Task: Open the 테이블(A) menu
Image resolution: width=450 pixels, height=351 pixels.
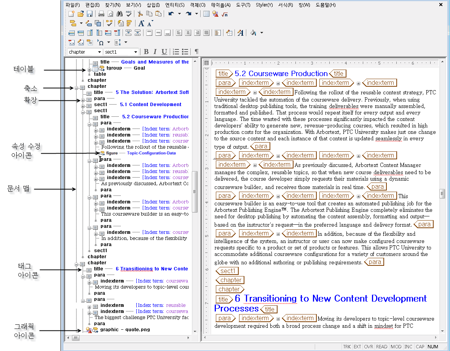Action: pos(221,5)
